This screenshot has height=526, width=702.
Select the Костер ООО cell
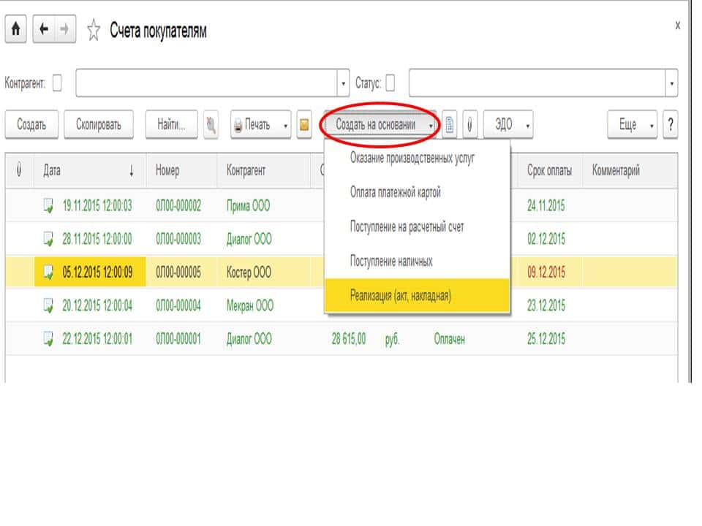pos(249,272)
